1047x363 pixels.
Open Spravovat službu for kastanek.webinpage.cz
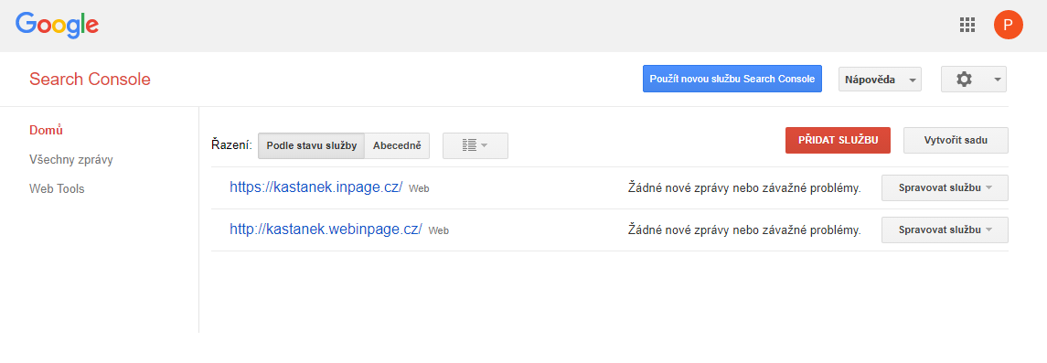coord(945,230)
